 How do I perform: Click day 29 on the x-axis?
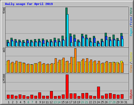point(118,102)
